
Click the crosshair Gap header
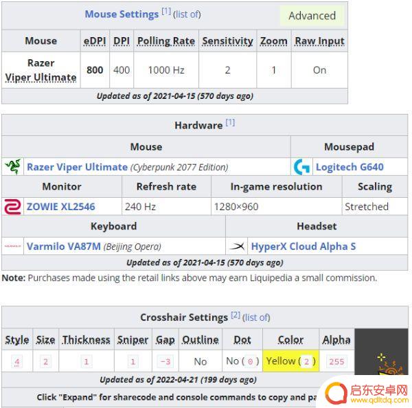(x=165, y=340)
